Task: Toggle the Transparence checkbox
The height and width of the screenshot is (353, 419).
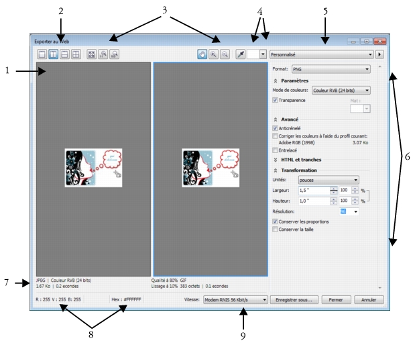Action: [x=276, y=101]
